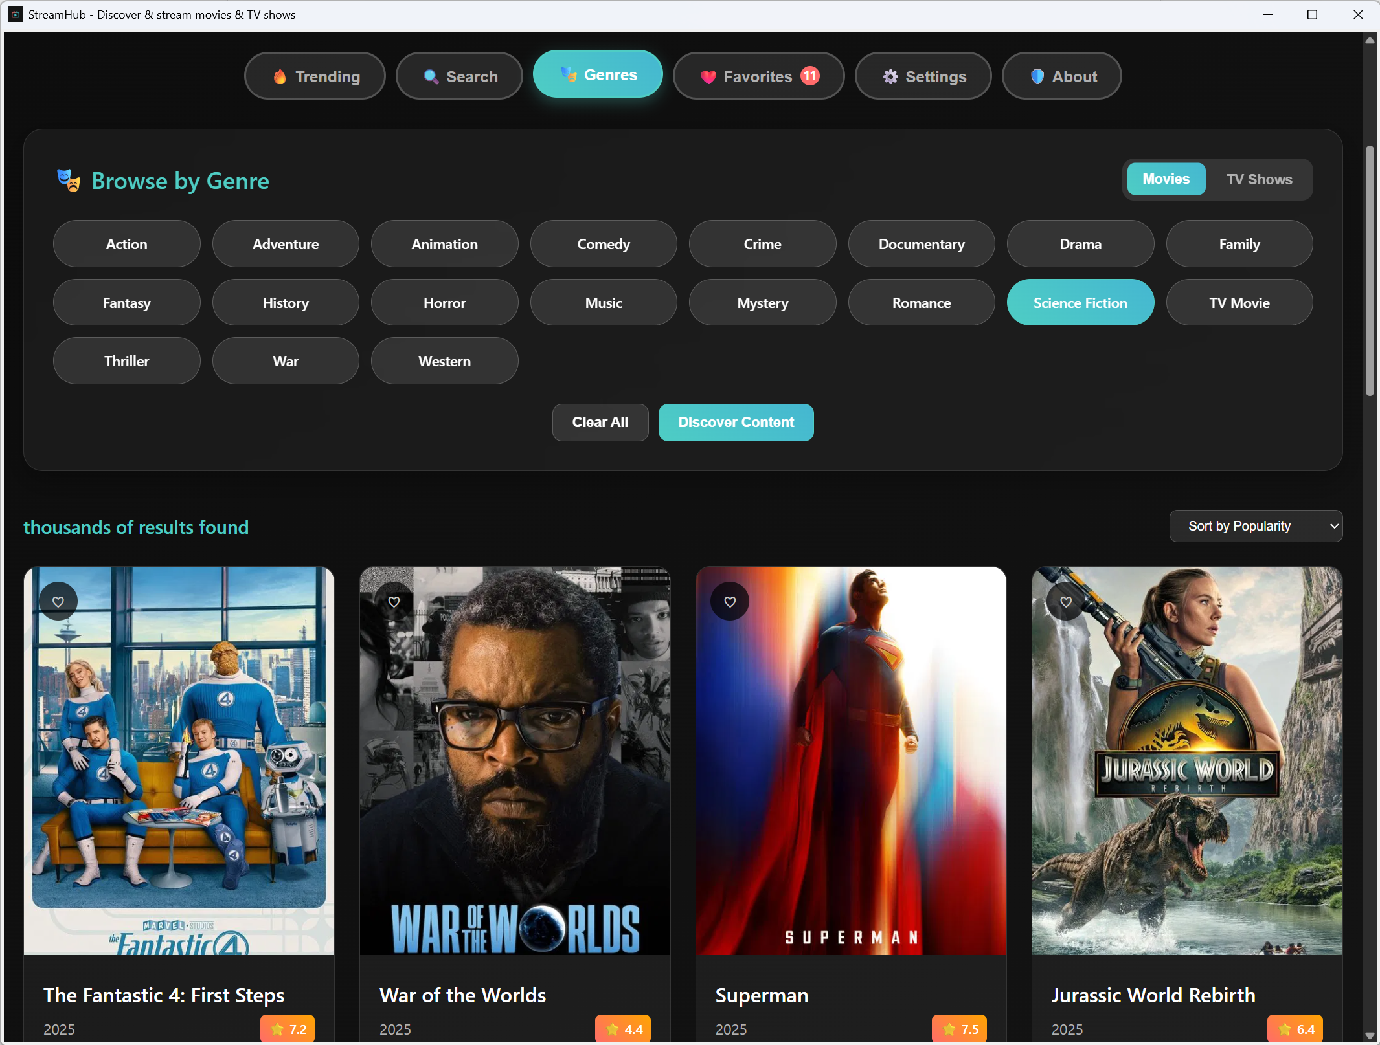Pick the Music genre
Screen dimensions: 1380x1045
pos(604,303)
